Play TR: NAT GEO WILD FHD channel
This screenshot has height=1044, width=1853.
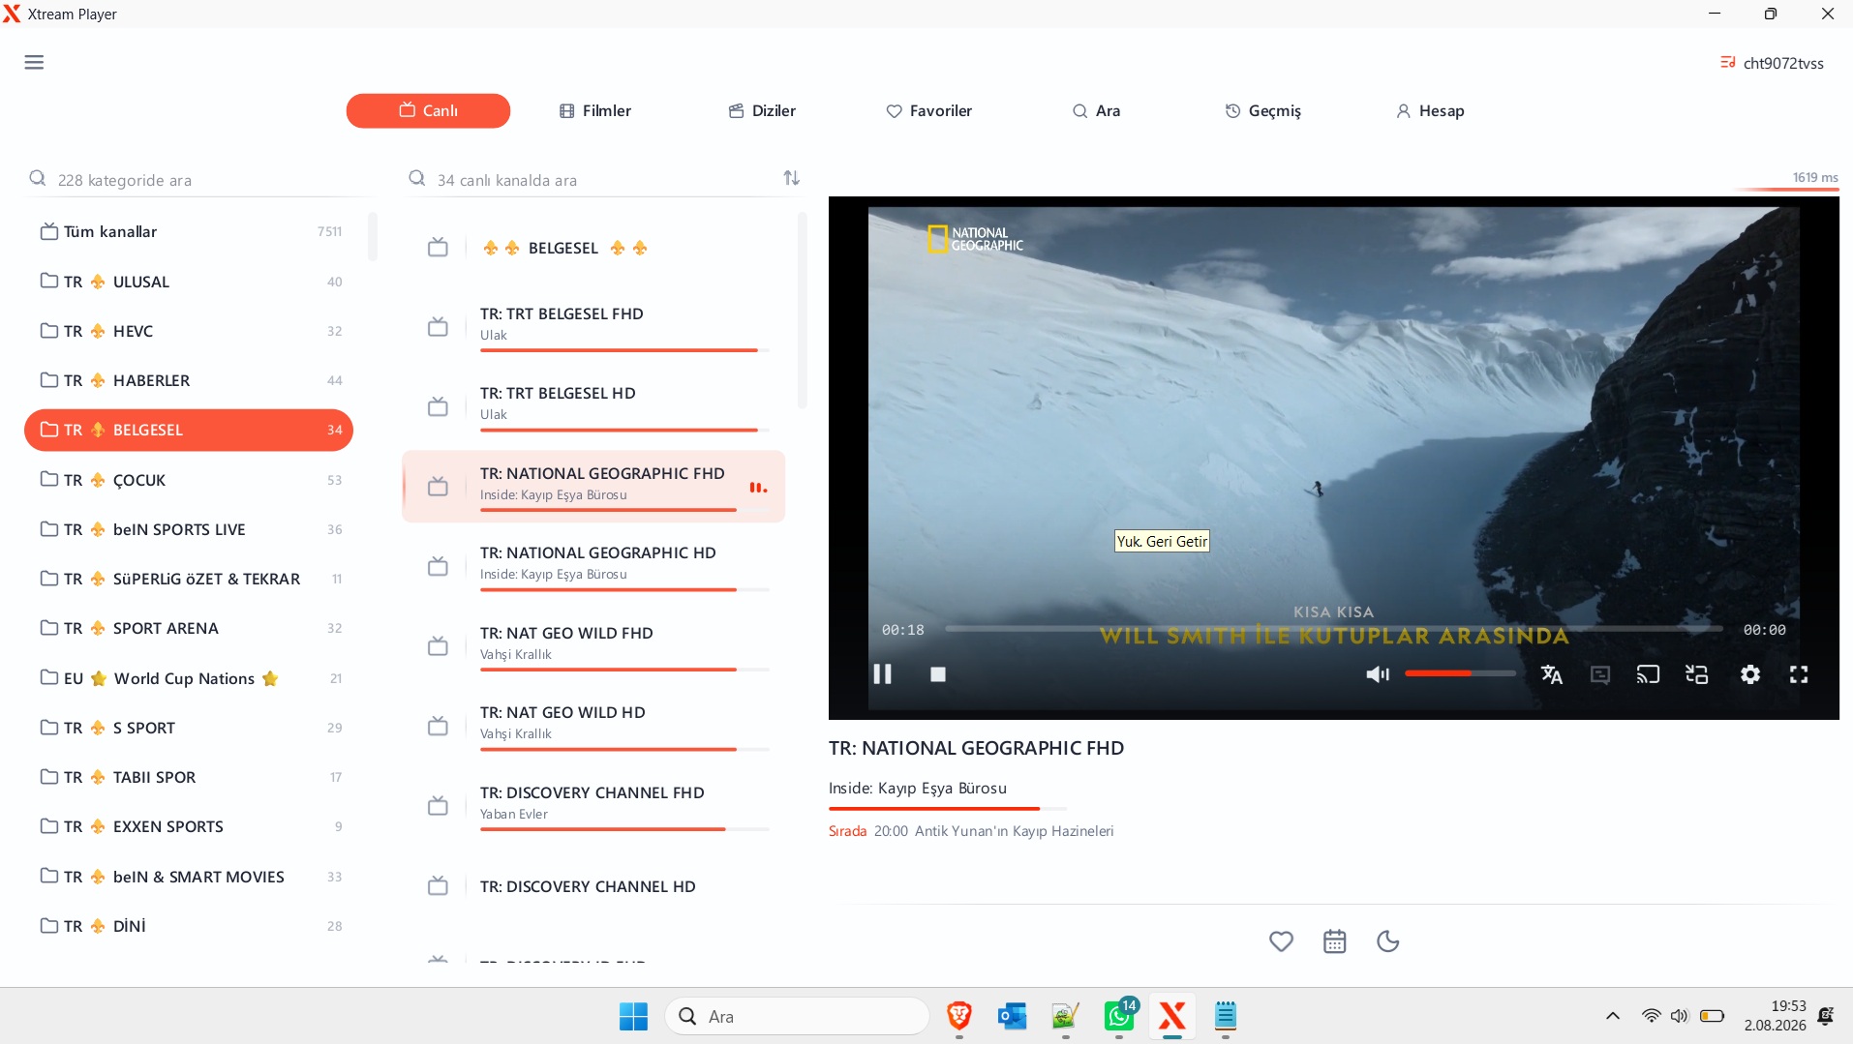click(x=593, y=646)
